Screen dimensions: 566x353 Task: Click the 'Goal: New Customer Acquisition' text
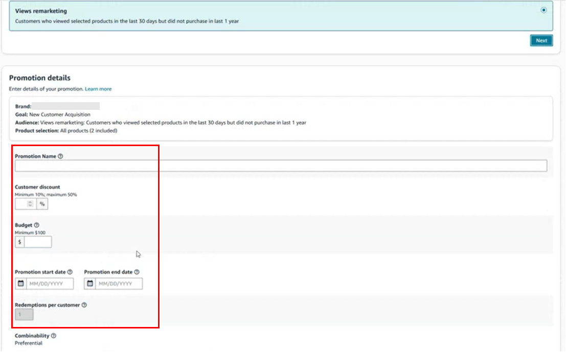(x=53, y=114)
